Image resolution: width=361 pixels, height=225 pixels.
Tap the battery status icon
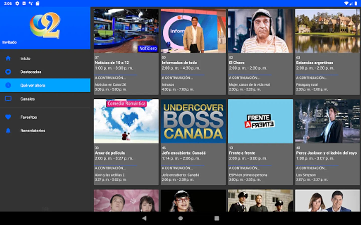tap(356, 3)
